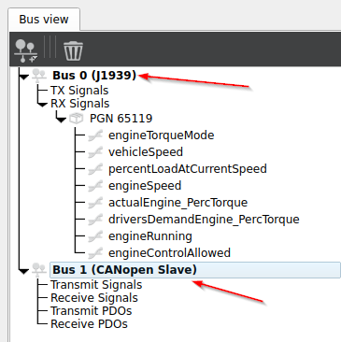Select the PGN 65119 entry
The image size is (341, 342).
click(121, 119)
